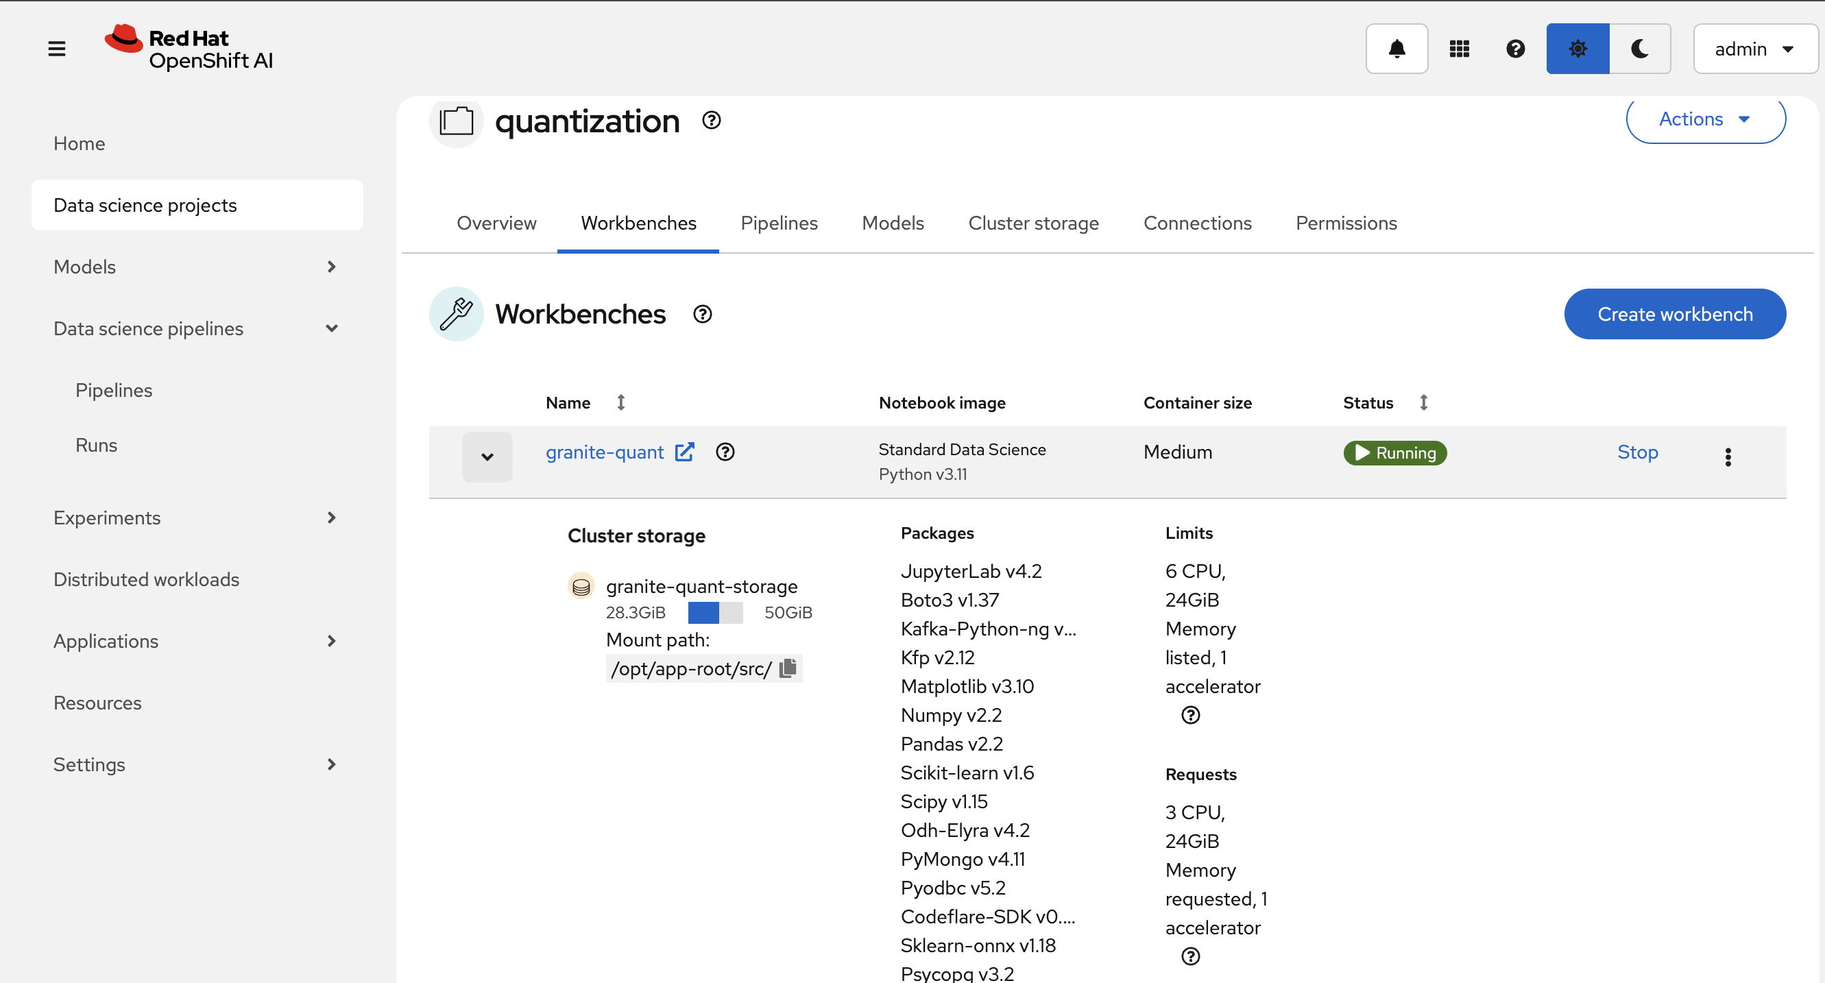Open the Connections tab

(x=1196, y=223)
